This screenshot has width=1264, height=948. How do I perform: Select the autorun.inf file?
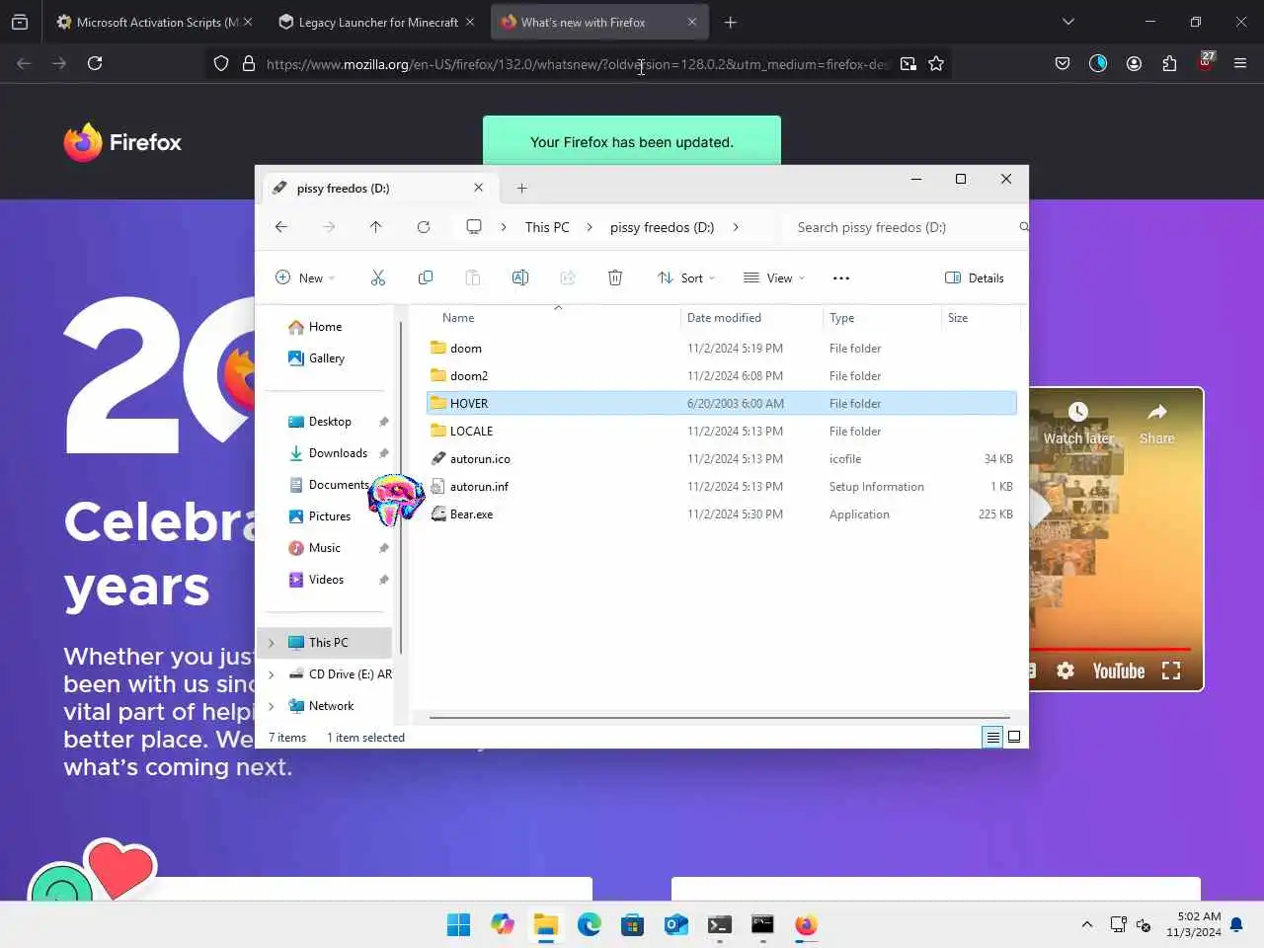tap(721, 487)
